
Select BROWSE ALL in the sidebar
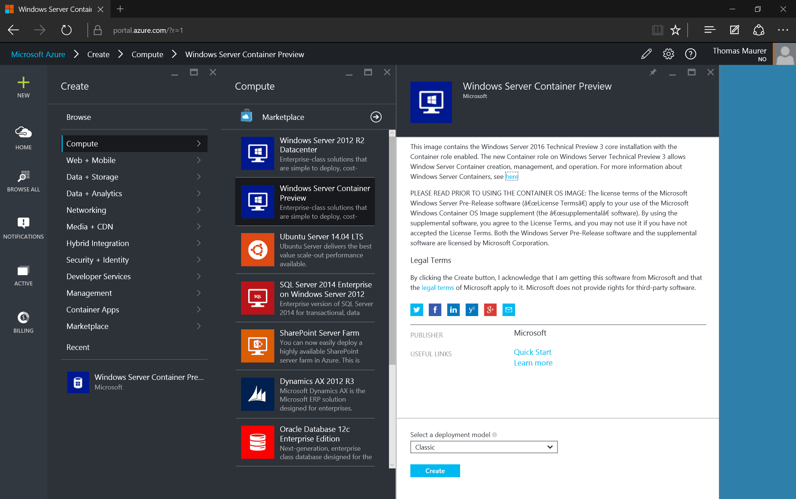(23, 176)
